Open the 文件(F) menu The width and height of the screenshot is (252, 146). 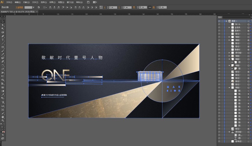coord(9,2)
